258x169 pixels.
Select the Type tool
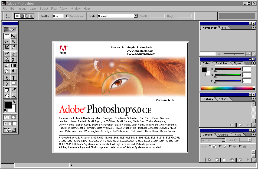coord(13,78)
